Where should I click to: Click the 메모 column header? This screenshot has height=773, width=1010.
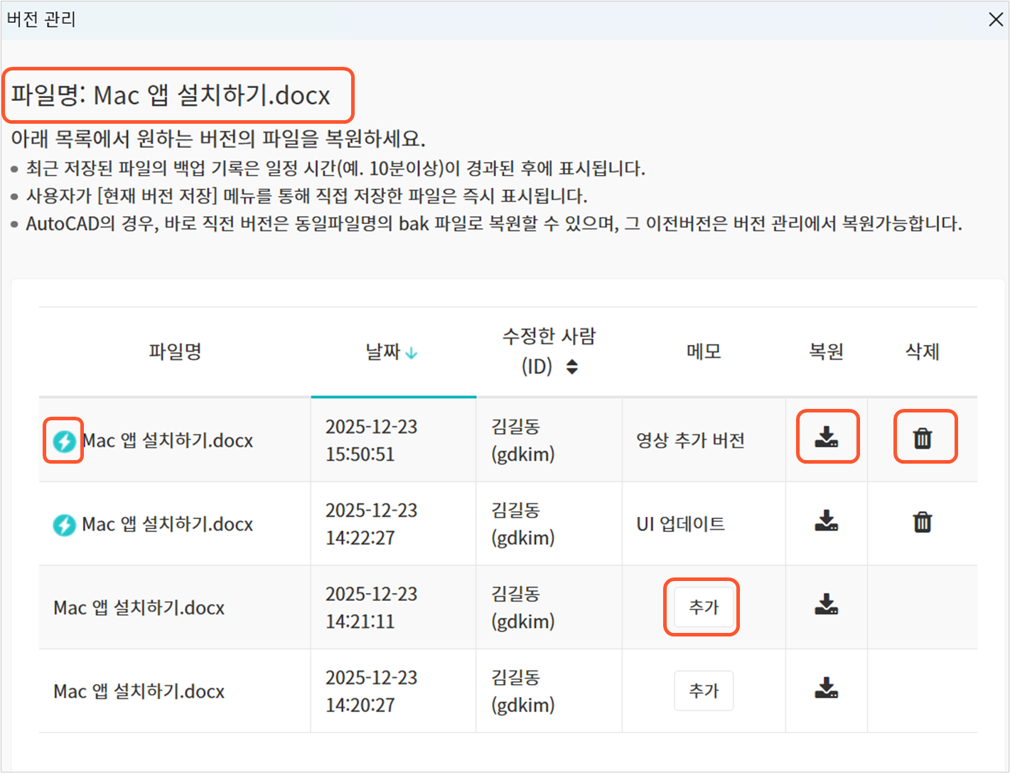(x=704, y=351)
